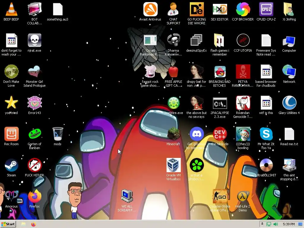Viewport: 304px width, 228px height.
Task: Open the Network desktop icon
Action: coord(289,72)
